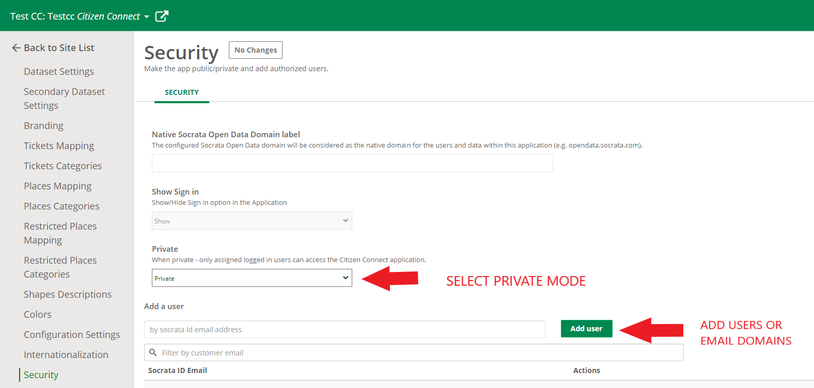Screen dimensions: 814x388
Task: Focus the Native Socrata domain label field
Action: click(352, 164)
